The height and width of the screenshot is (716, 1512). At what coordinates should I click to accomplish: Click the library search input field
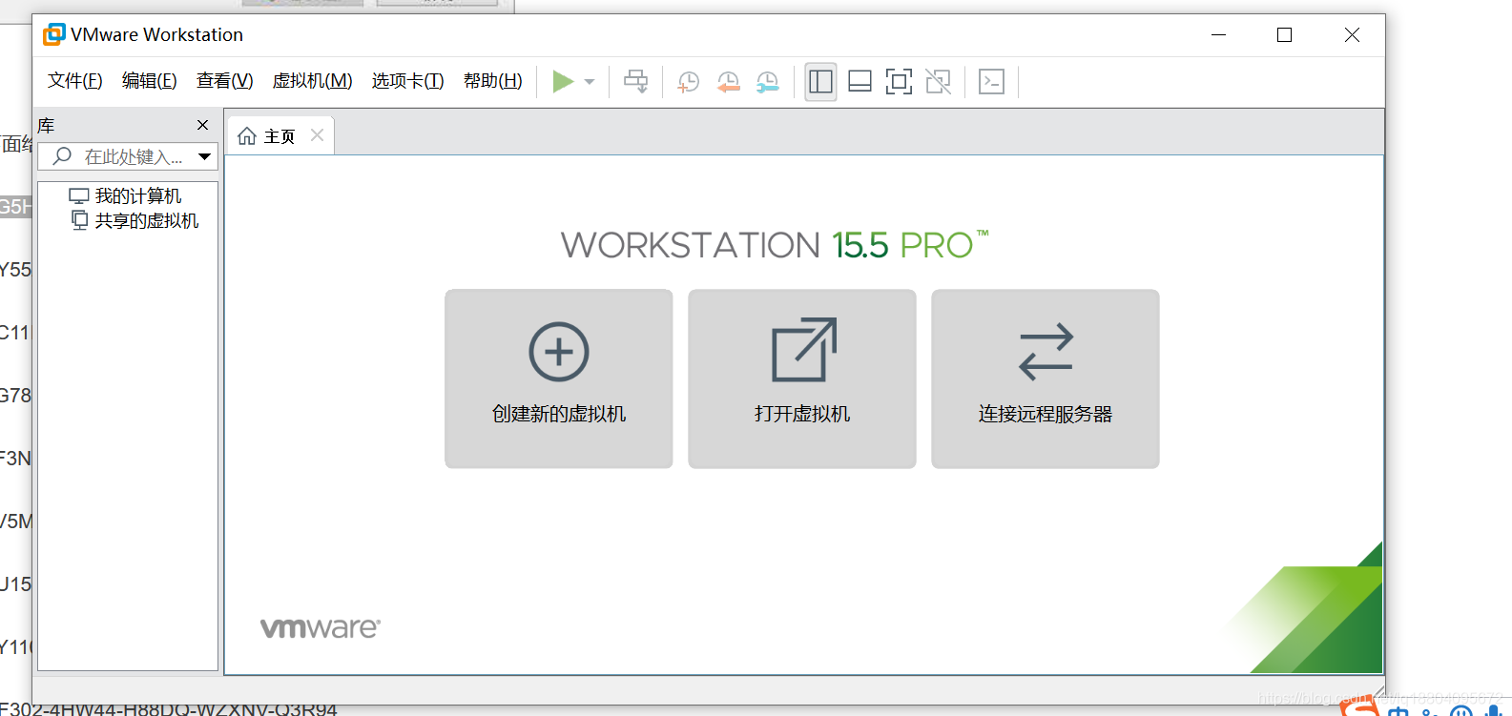pos(127,156)
